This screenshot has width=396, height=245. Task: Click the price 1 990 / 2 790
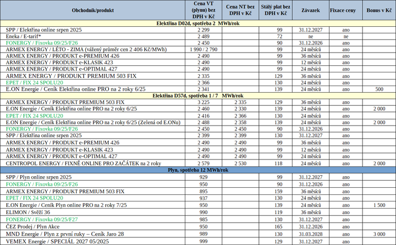[x=204, y=49]
